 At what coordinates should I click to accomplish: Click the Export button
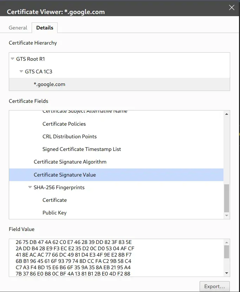point(214,286)
